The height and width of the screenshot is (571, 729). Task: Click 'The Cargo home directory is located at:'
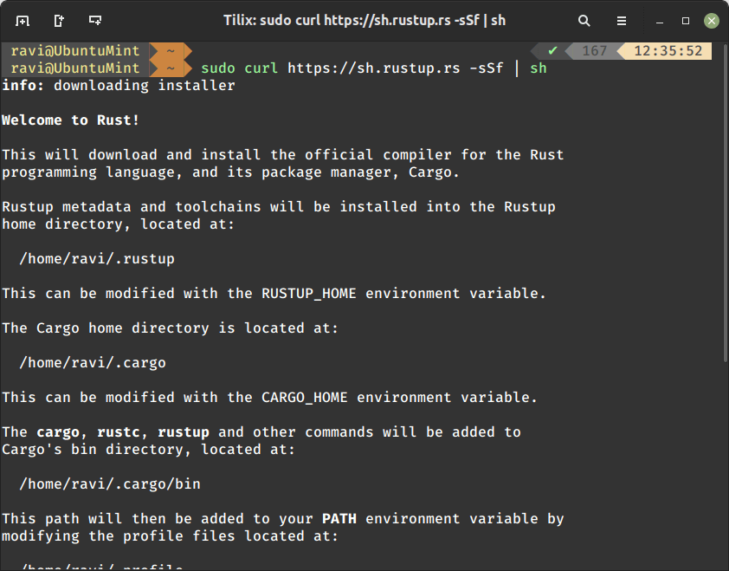pos(171,328)
